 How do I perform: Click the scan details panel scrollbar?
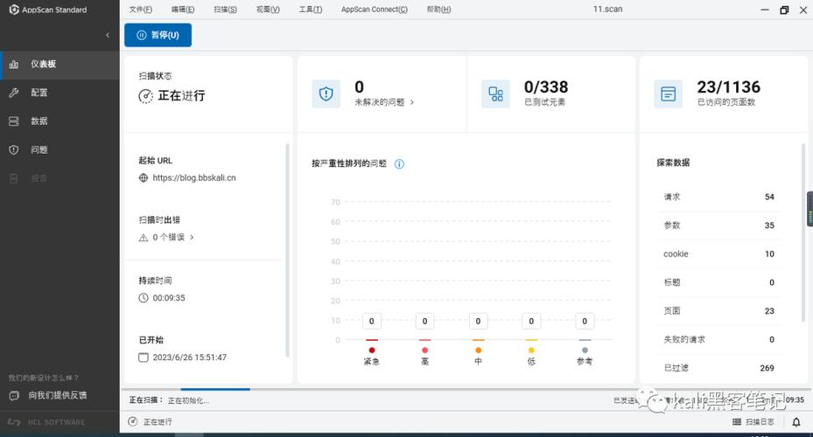(x=287, y=251)
